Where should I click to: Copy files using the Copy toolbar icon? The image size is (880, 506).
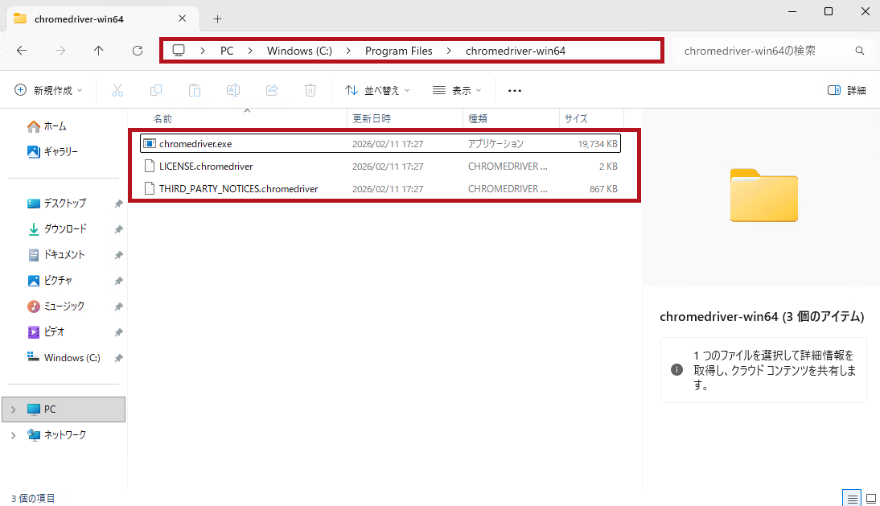[156, 90]
